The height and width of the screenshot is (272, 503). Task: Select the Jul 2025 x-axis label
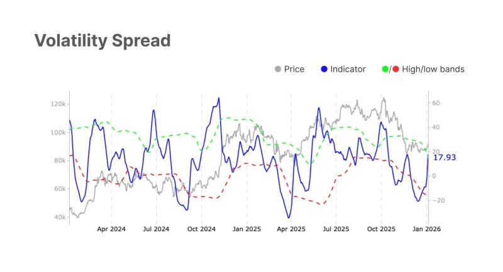[x=336, y=229]
